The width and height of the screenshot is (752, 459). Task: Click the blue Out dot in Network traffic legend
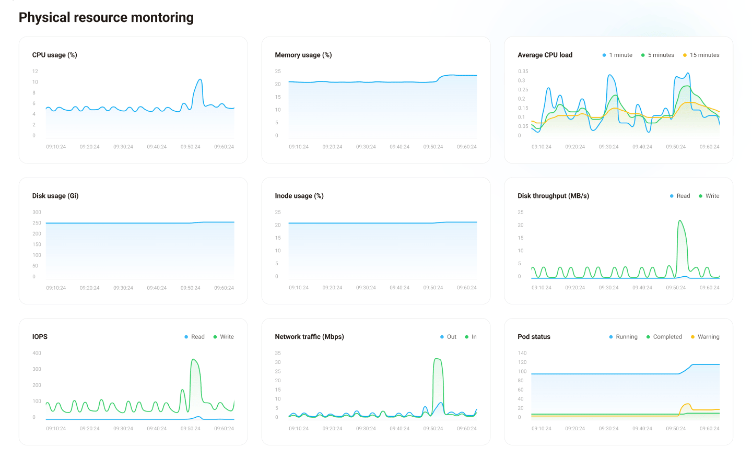(442, 337)
